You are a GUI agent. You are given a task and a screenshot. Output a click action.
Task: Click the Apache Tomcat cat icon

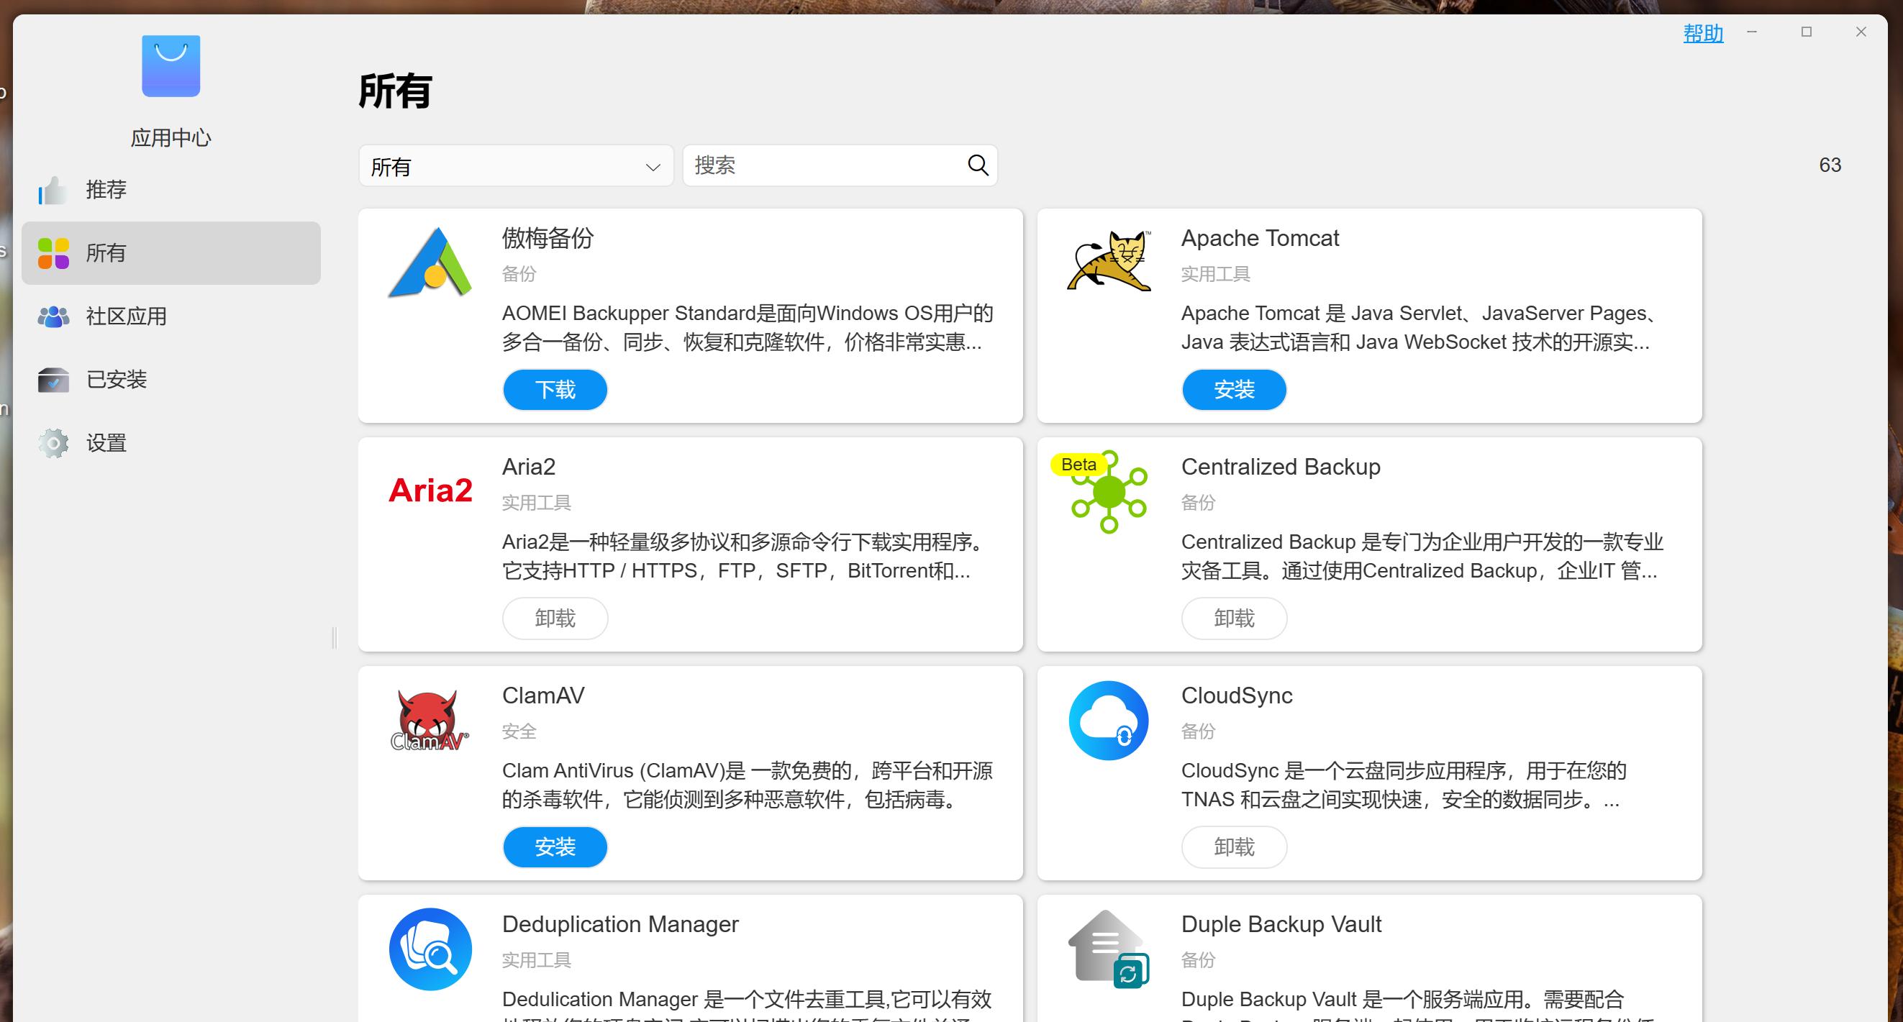[x=1109, y=260]
